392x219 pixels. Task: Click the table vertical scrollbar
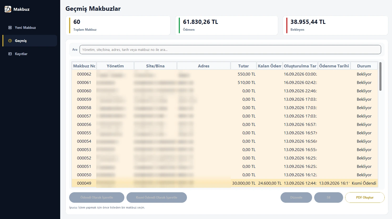(380, 77)
